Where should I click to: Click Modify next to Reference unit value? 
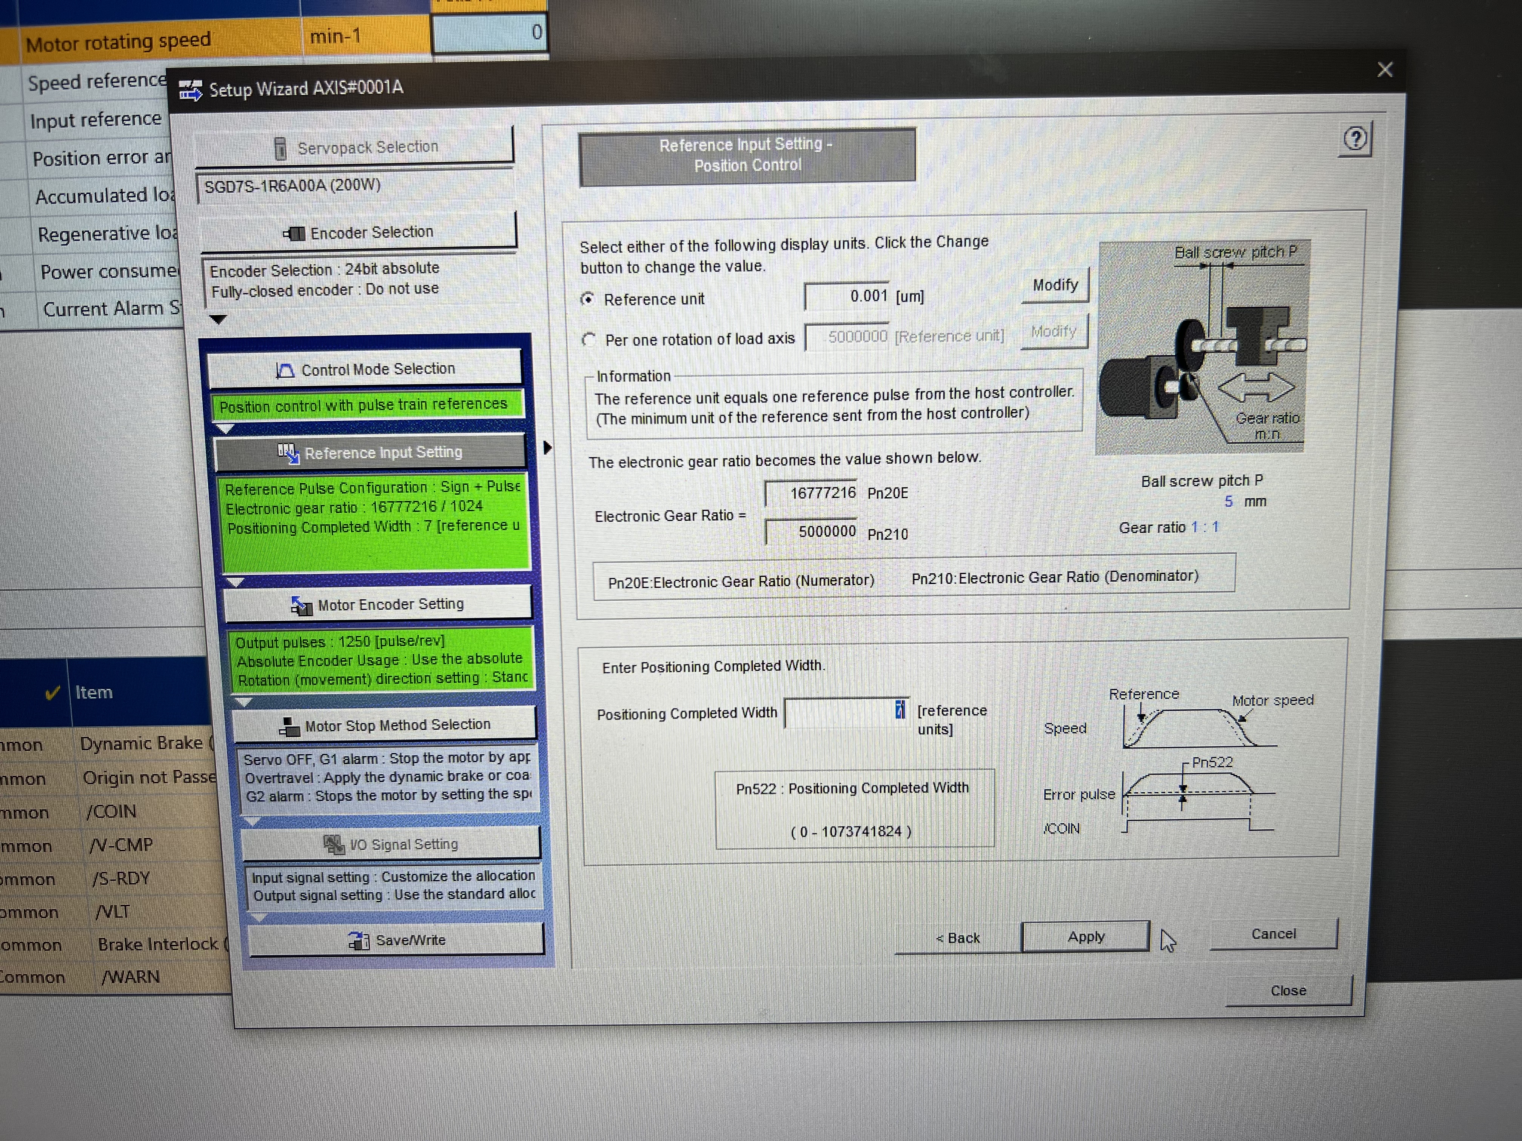click(1055, 285)
